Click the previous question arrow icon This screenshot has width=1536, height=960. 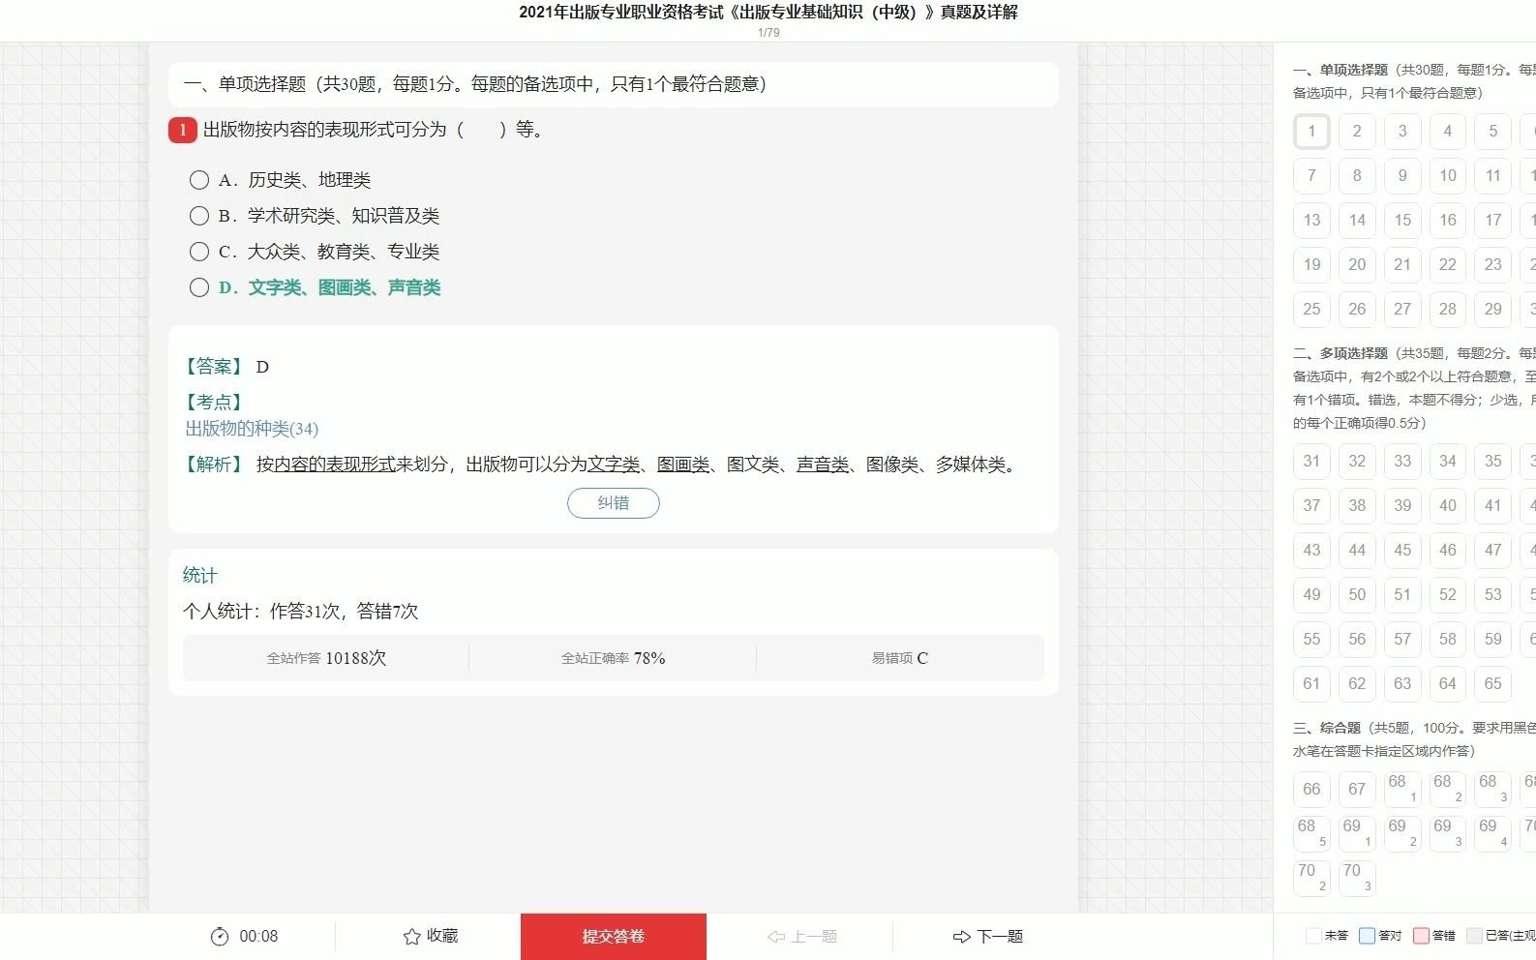coord(776,937)
